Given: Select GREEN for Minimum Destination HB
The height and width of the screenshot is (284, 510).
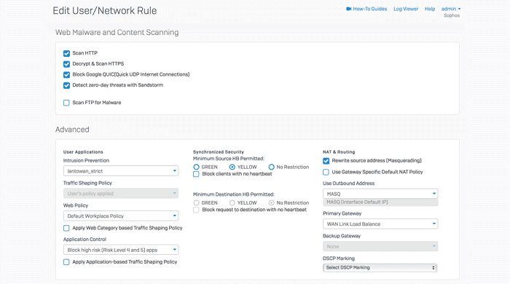Looking at the screenshot, I should [196, 202].
